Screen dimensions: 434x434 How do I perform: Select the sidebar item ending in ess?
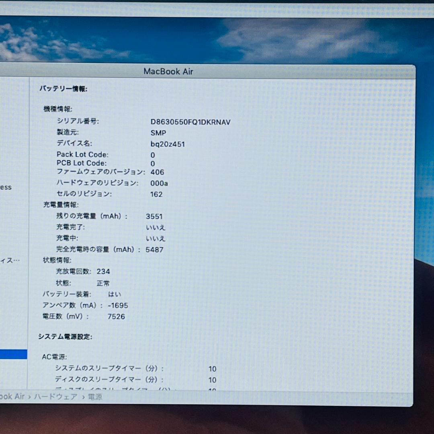tap(6, 187)
